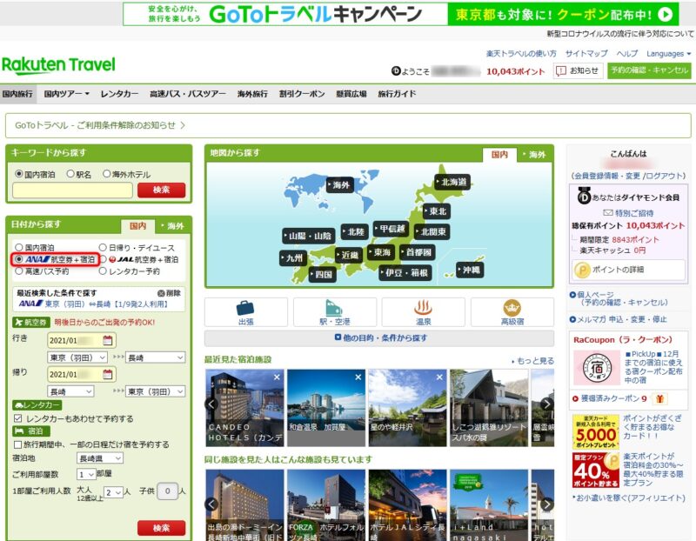Open GoToトラベル ご利用条件解除のお知らせ link
Image resolution: width=696 pixels, height=541 pixels.
[100, 125]
